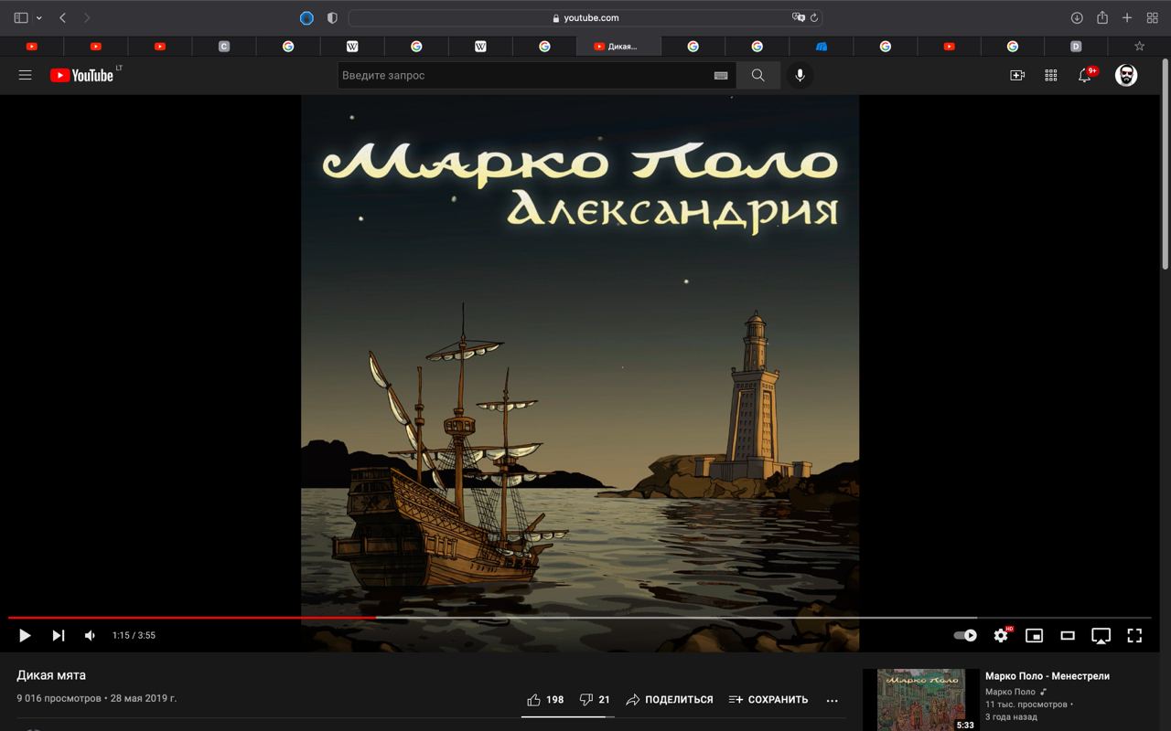Open the player settings gear
This screenshot has width=1171, height=731.
coord(1002,635)
